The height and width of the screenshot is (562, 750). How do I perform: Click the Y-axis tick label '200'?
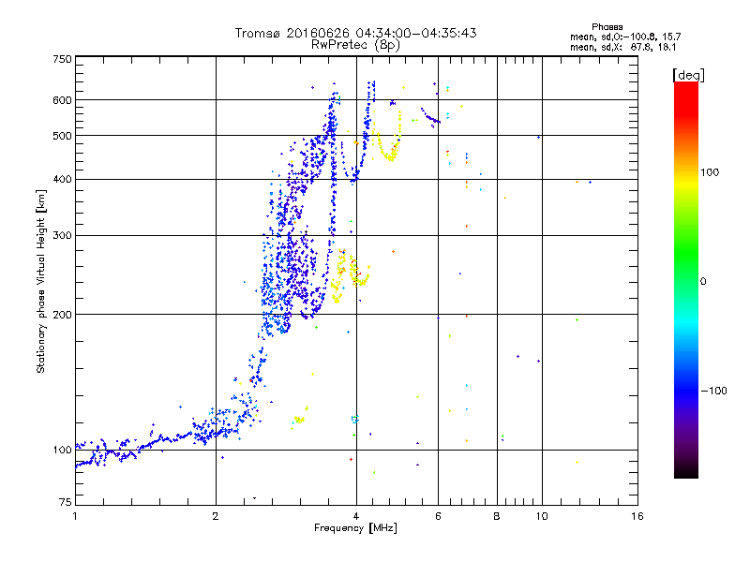(63, 315)
